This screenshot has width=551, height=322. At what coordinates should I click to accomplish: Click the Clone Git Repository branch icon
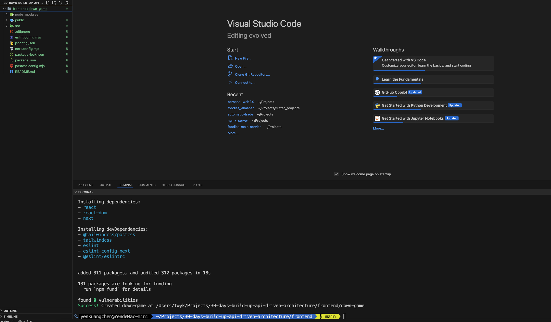pos(230,74)
